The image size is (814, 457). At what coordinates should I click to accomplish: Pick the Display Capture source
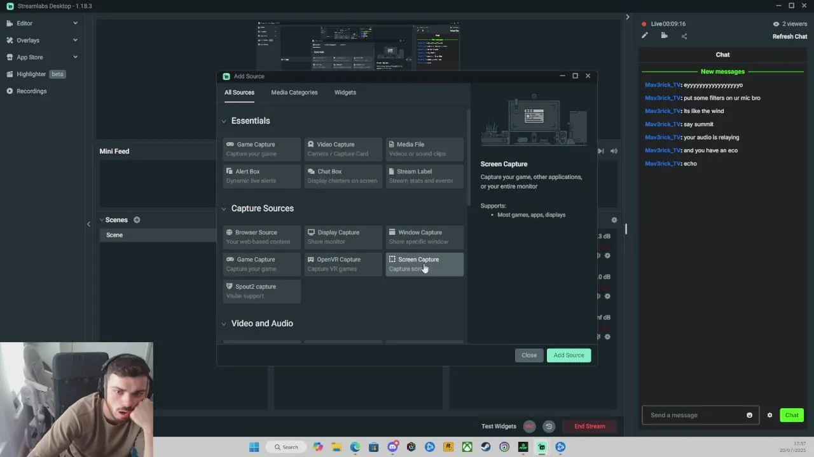click(343, 237)
